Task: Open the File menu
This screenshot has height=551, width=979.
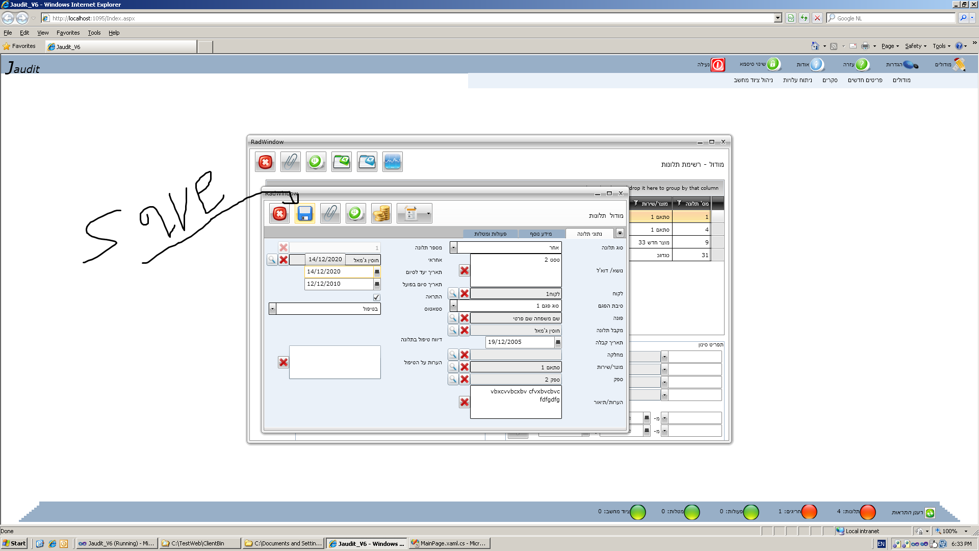Action: pos(8,33)
